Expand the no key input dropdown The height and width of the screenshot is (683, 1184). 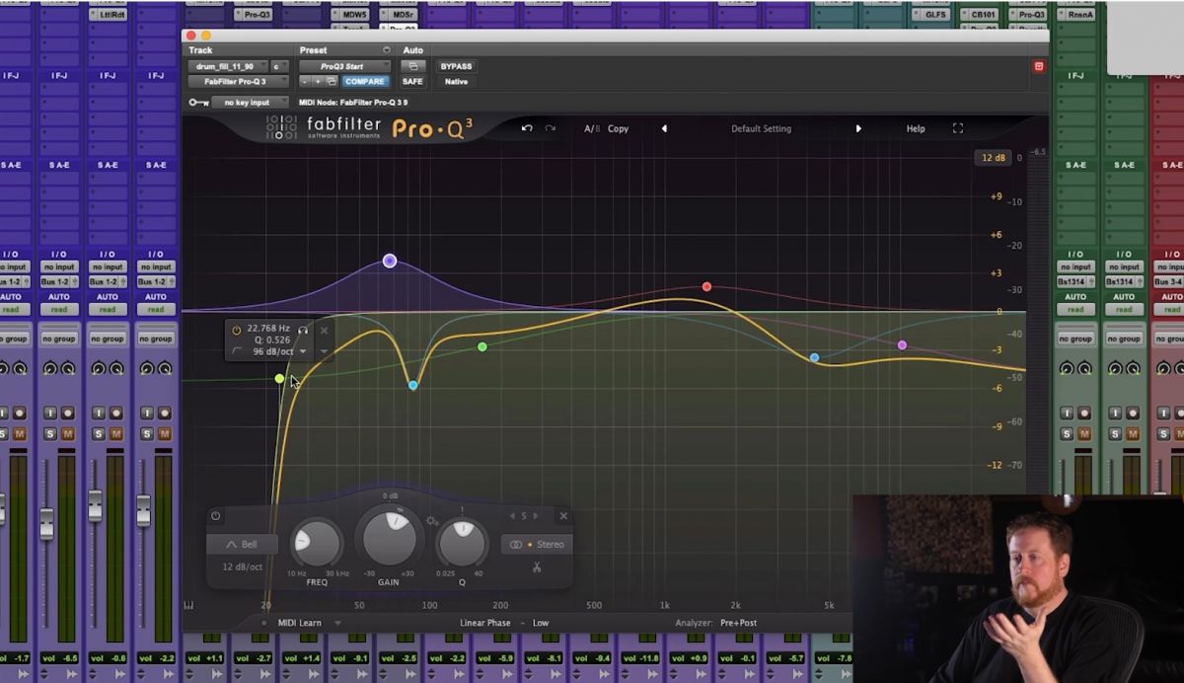pos(249,102)
